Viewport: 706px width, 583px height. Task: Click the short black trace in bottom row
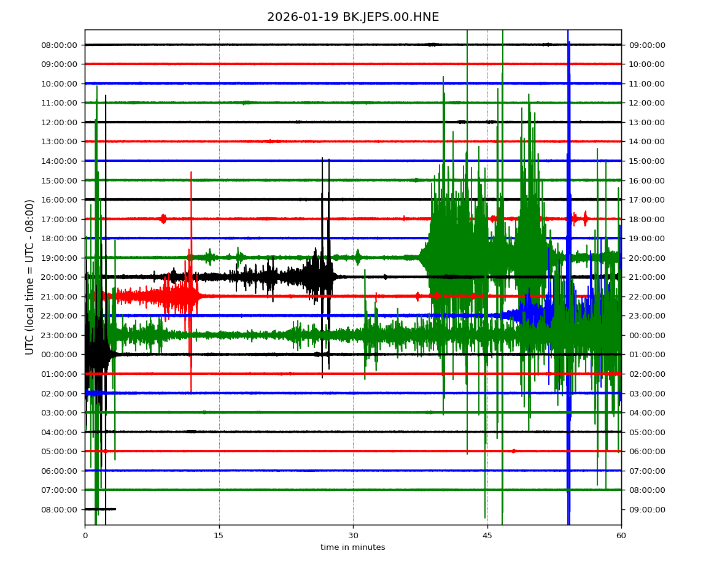(x=100, y=509)
